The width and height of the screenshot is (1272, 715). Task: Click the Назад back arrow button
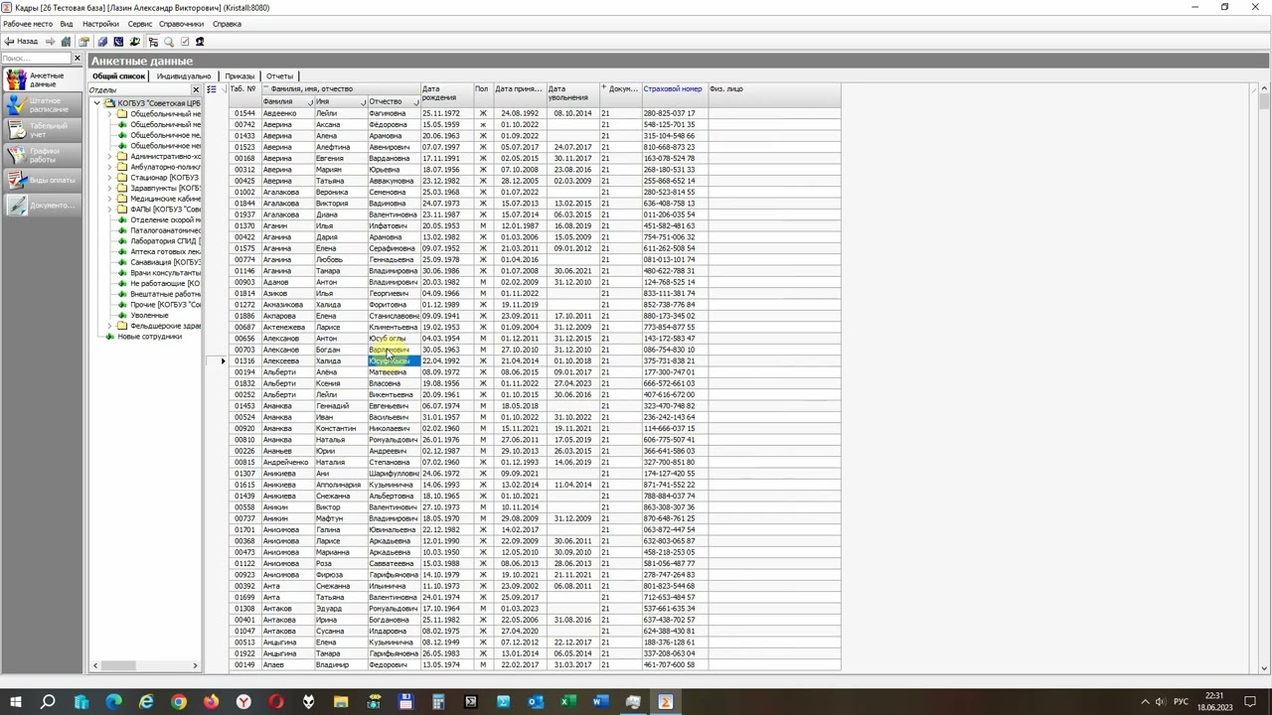pos(21,42)
